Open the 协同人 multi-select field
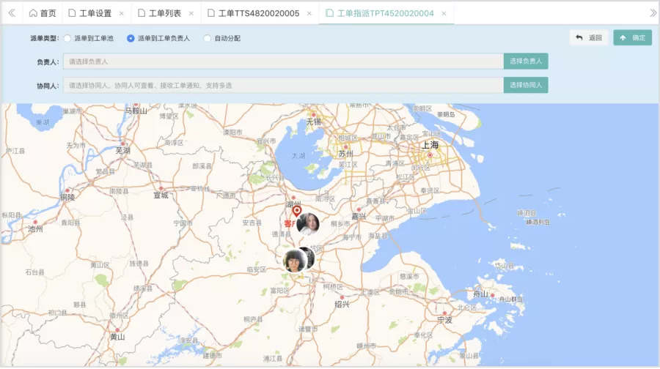 pyautogui.click(x=282, y=86)
